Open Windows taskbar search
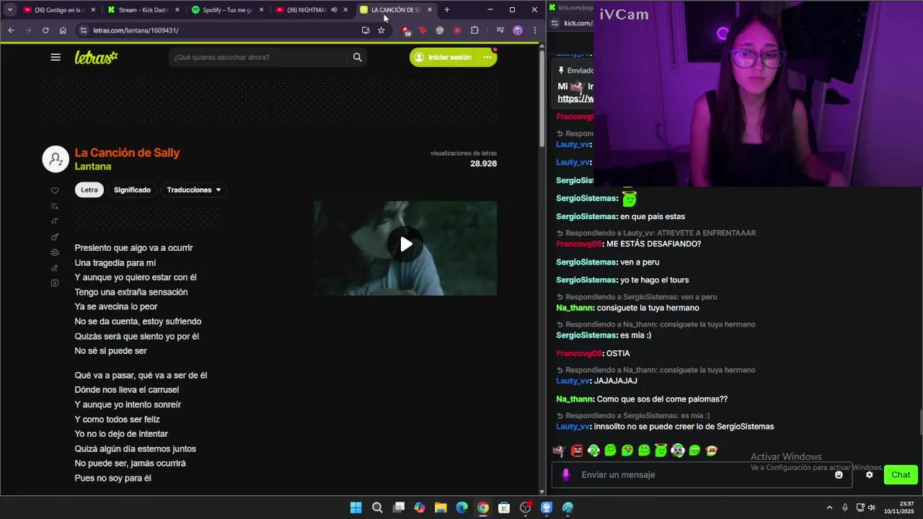Image resolution: width=923 pixels, height=519 pixels. click(x=377, y=507)
